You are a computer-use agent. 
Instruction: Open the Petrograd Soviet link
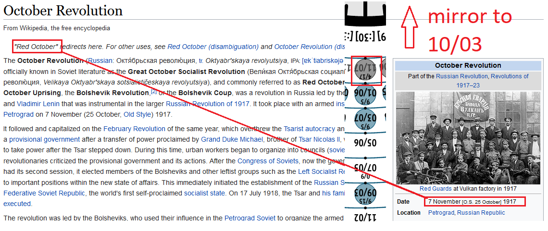click(250, 219)
